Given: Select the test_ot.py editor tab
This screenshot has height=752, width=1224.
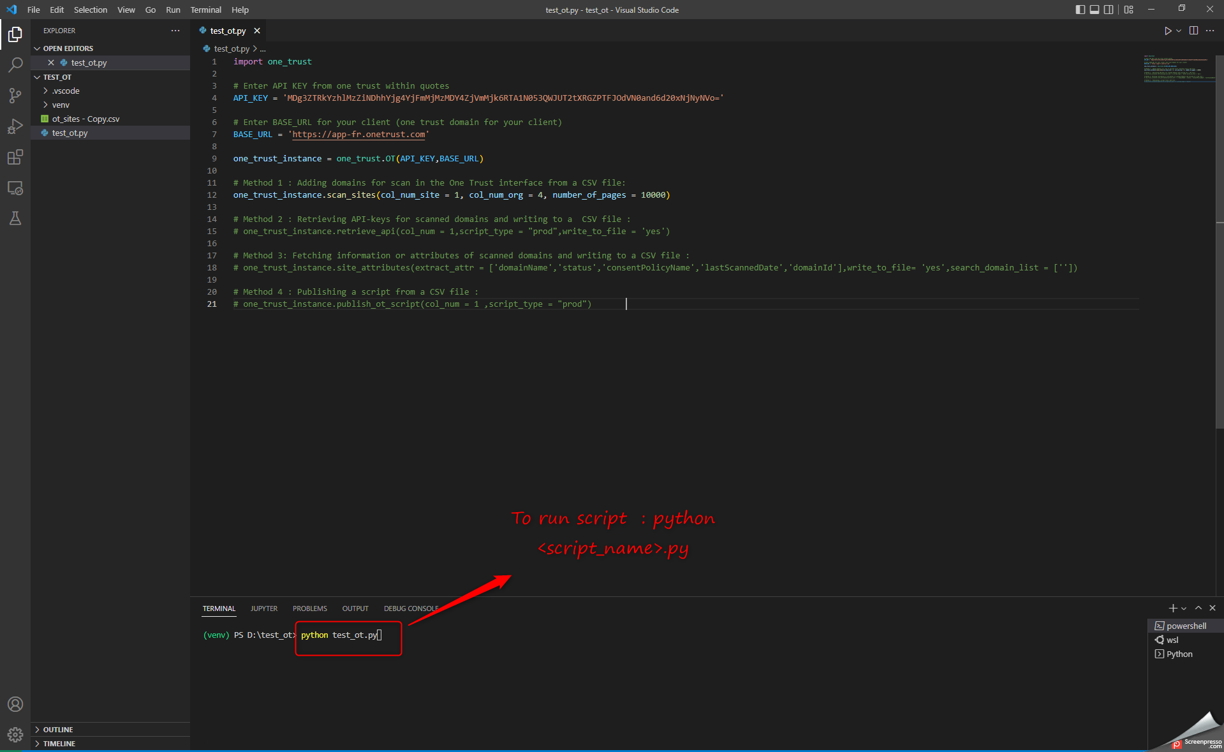Looking at the screenshot, I should [228, 31].
